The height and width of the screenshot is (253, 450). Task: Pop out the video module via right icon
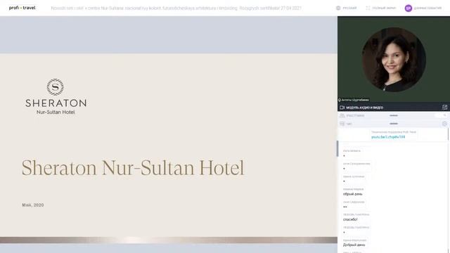(444, 108)
